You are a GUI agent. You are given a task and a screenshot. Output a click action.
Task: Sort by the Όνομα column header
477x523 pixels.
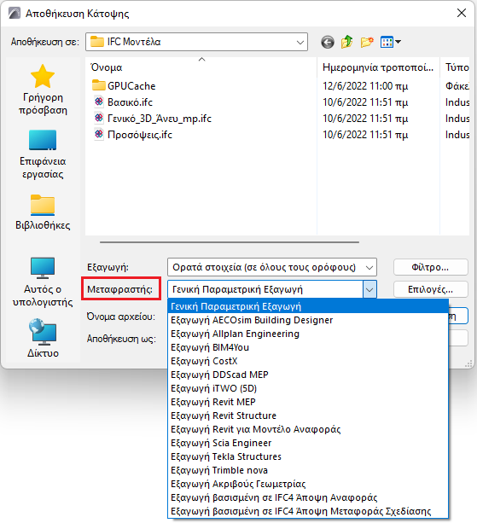coord(201,67)
